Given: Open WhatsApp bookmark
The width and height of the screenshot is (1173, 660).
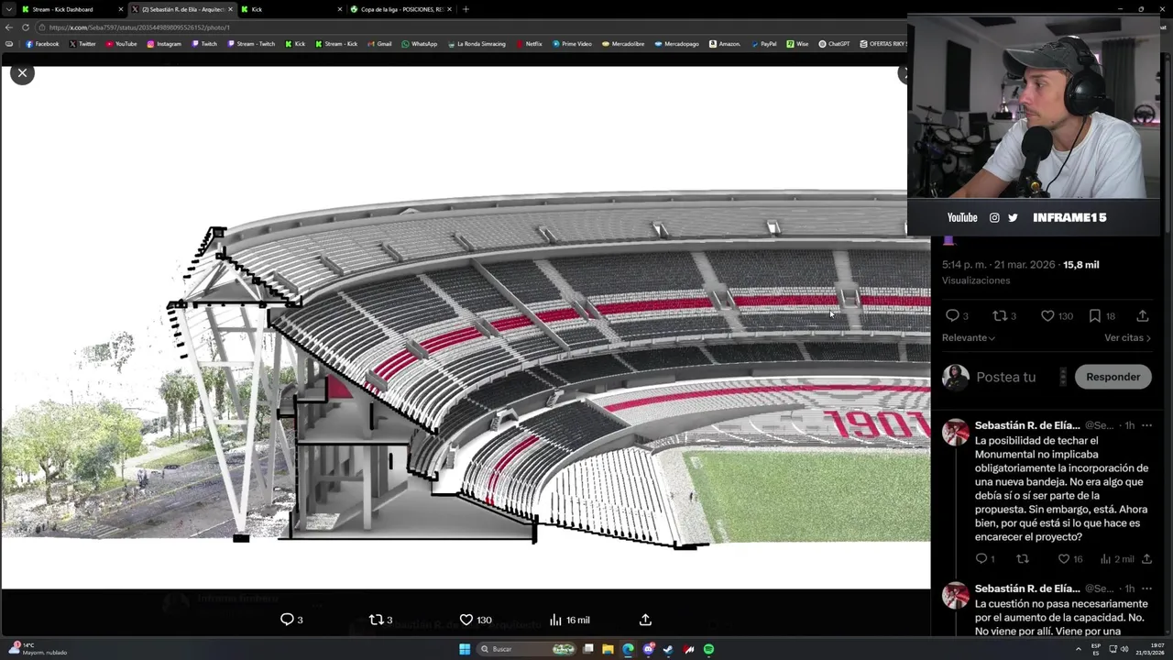Looking at the screenshot, I should coord(419,44).
